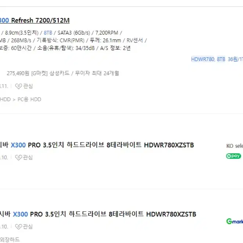Open the Gmarket seller logo
Screen dimensions: 243x243
(x=235, y=221)
